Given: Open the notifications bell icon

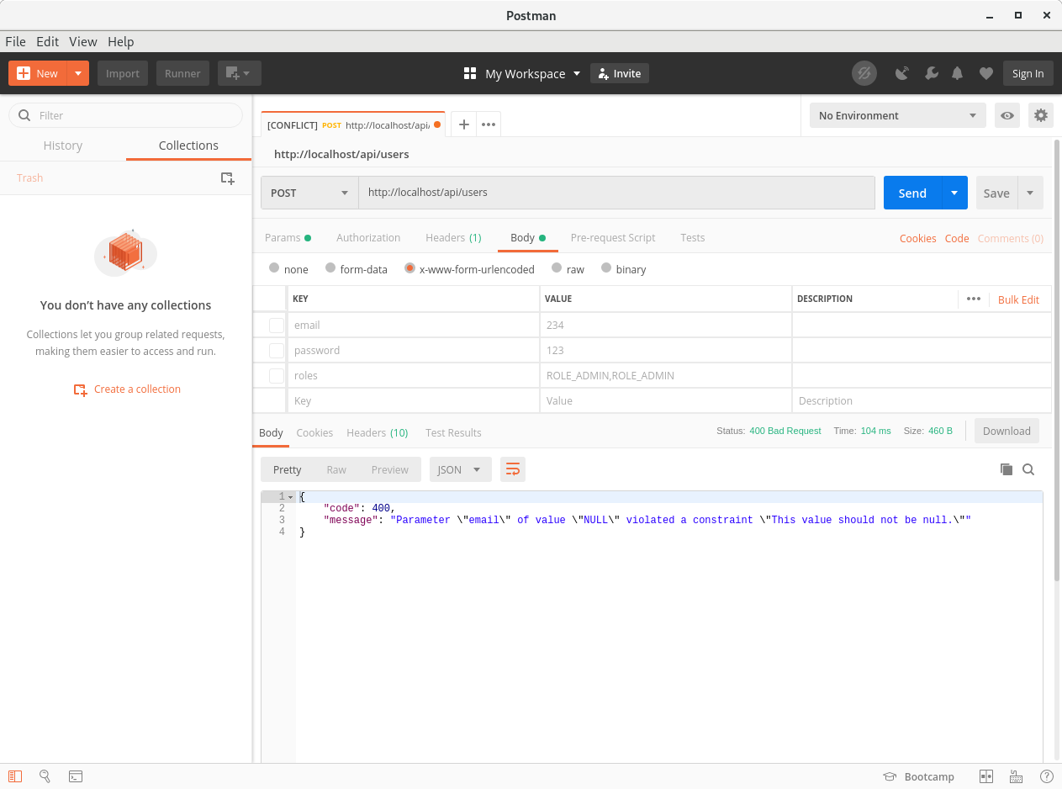Looking at the screenshot, I should point(957,73).
